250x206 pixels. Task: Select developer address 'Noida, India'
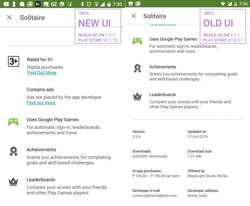tap(197, 196)
